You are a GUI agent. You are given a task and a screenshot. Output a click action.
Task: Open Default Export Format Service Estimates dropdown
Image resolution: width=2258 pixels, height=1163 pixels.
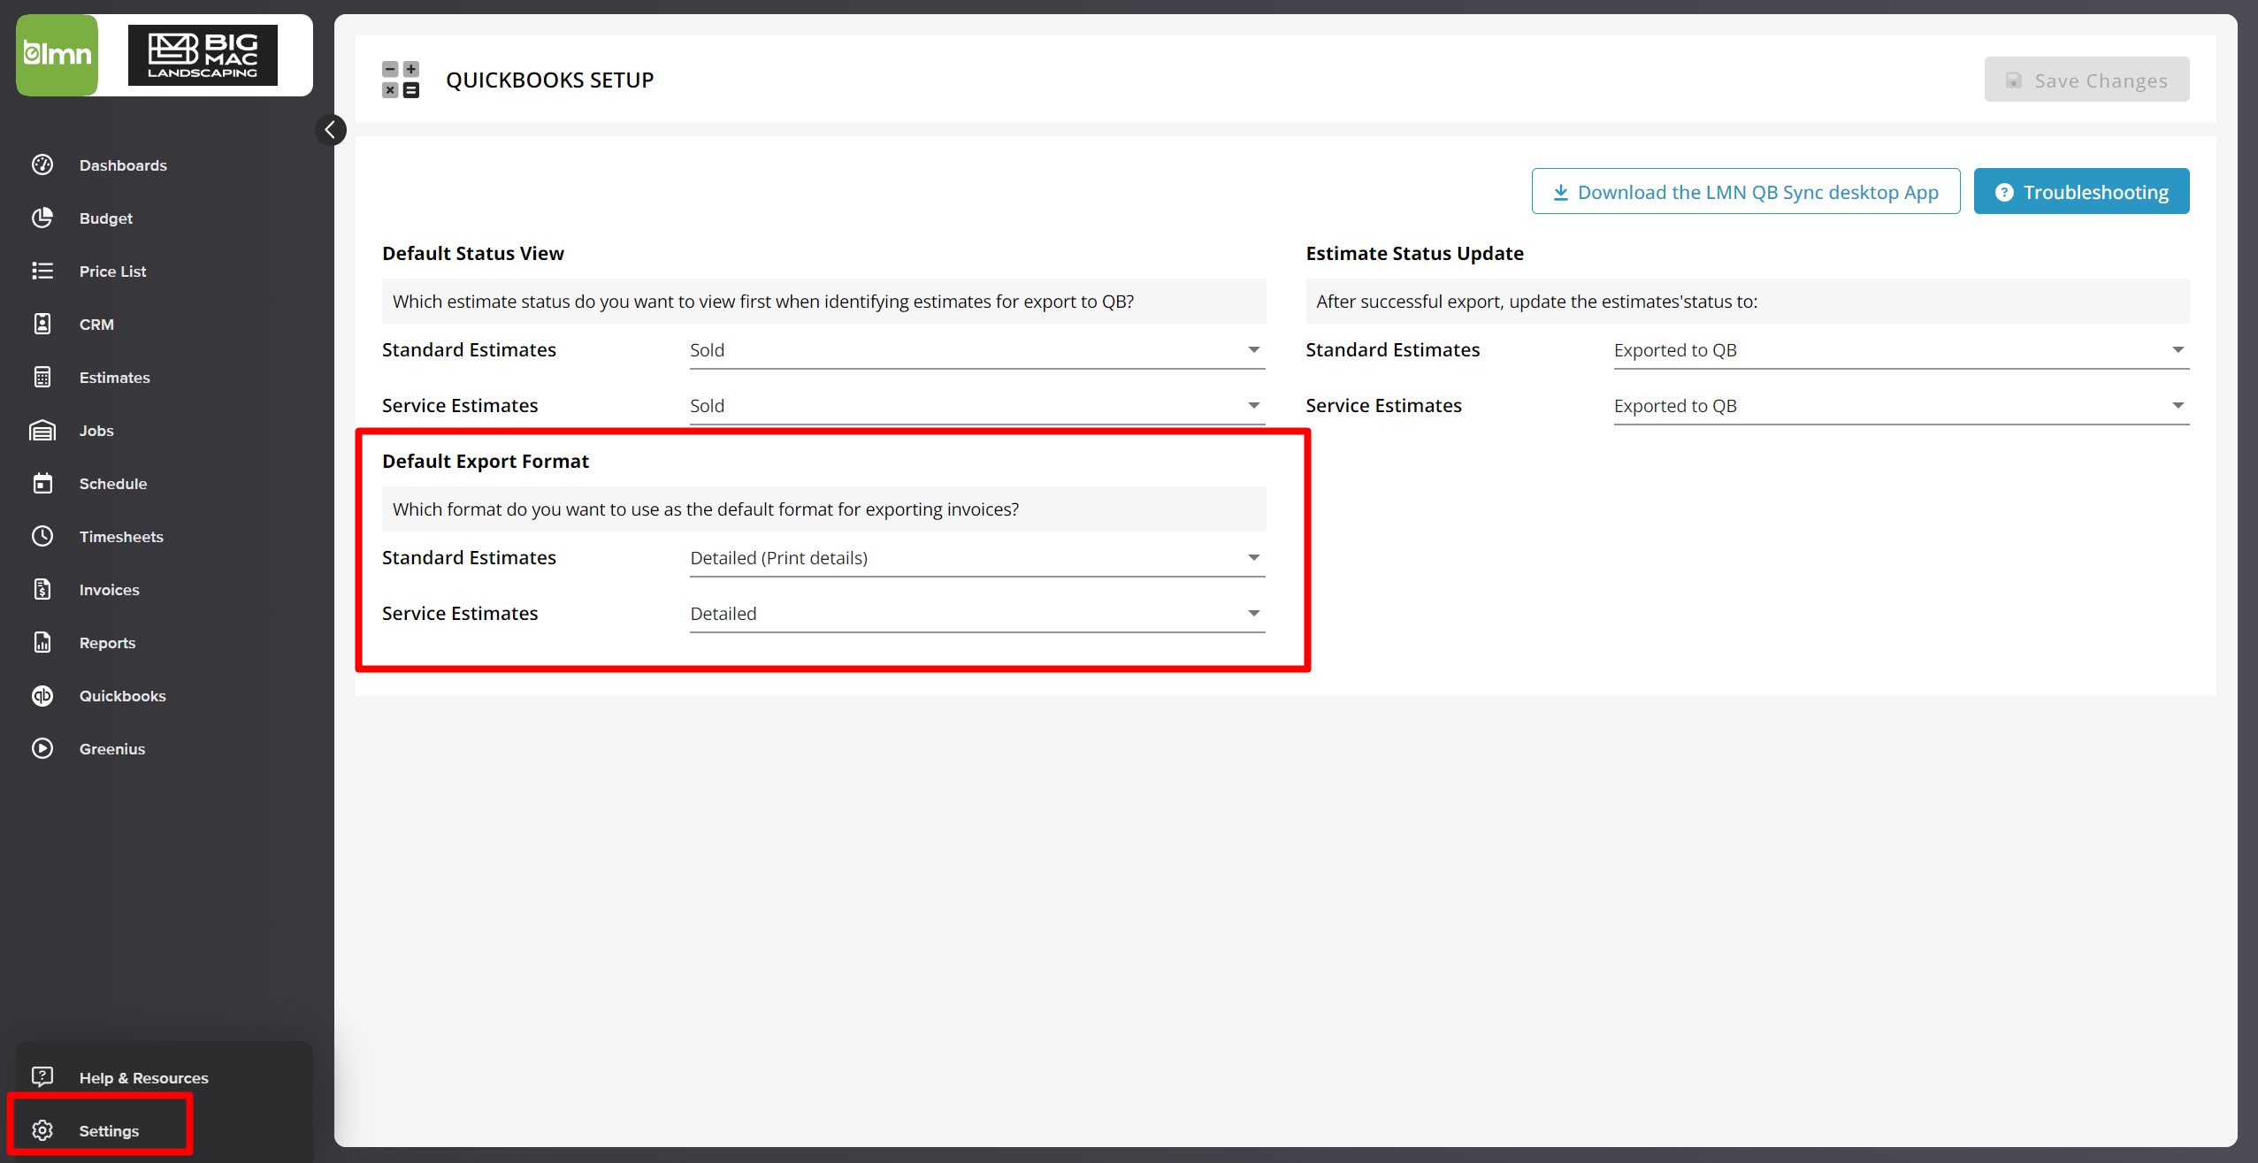(x=977, y=614)
